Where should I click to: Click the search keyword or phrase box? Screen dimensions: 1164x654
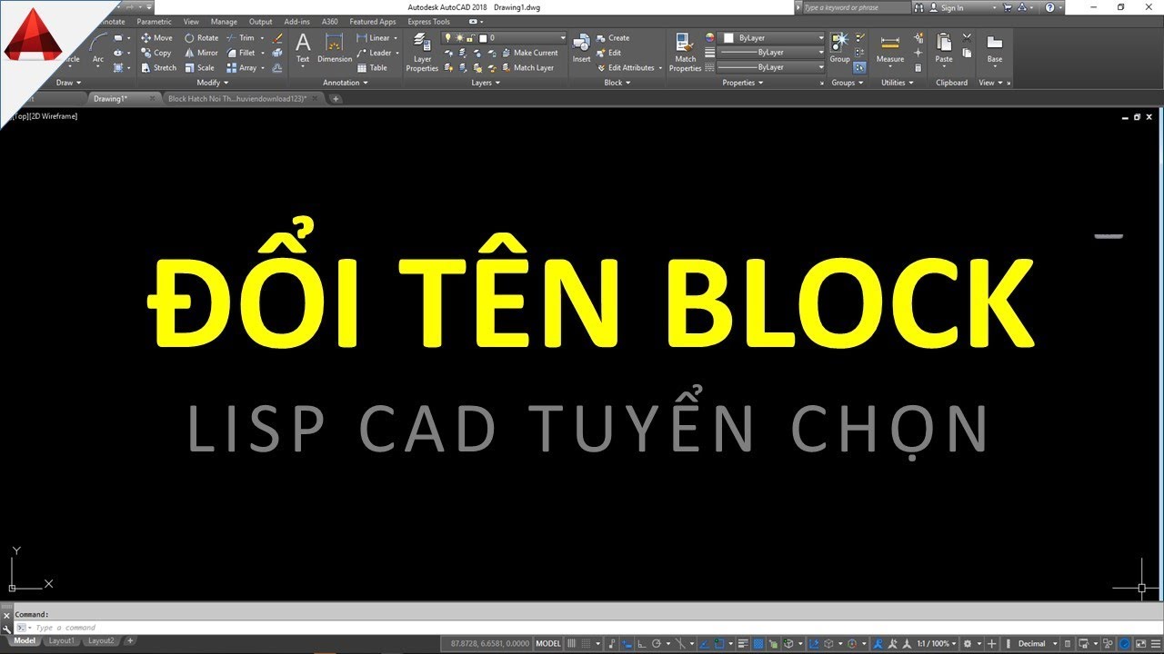tap(856, 7)
